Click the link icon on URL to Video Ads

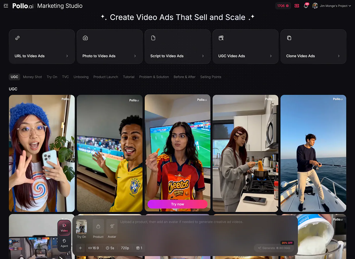click(x=17, y=38)
